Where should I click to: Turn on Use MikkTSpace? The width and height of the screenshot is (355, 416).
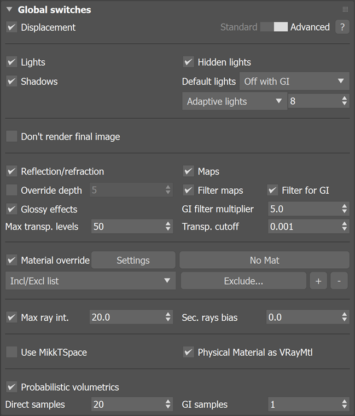[11, 352]
